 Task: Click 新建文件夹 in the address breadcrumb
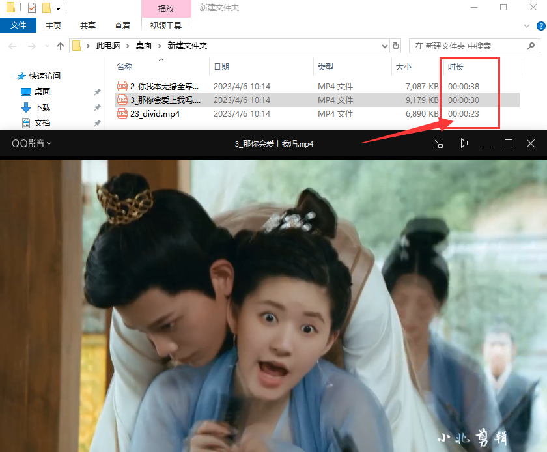coord(188,46)
